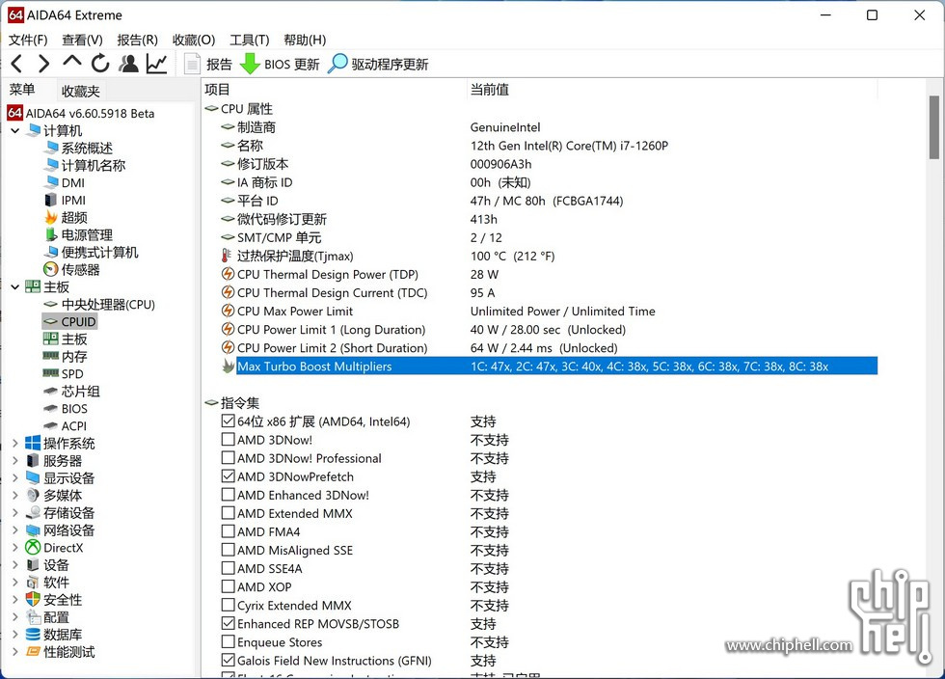Open the 报告(R) menu
Image resolution: width=945 pixels, height=679 pixels.
point(137,40)
